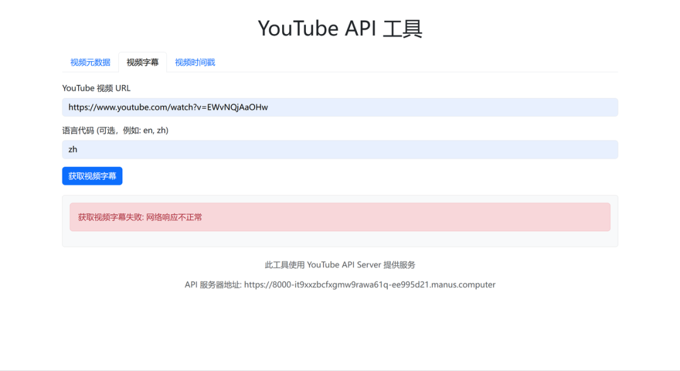Click the 语言代码 (可选) label text
This screenshot has height=371, width=680.
click(115, 130)
